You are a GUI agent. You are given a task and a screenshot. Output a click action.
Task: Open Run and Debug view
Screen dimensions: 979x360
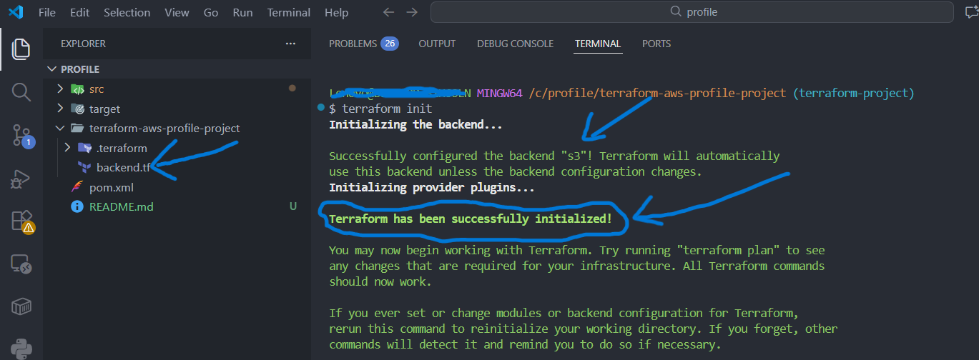21,179
